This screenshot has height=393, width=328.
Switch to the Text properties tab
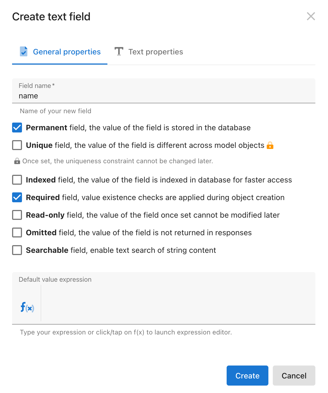[156, 52]
